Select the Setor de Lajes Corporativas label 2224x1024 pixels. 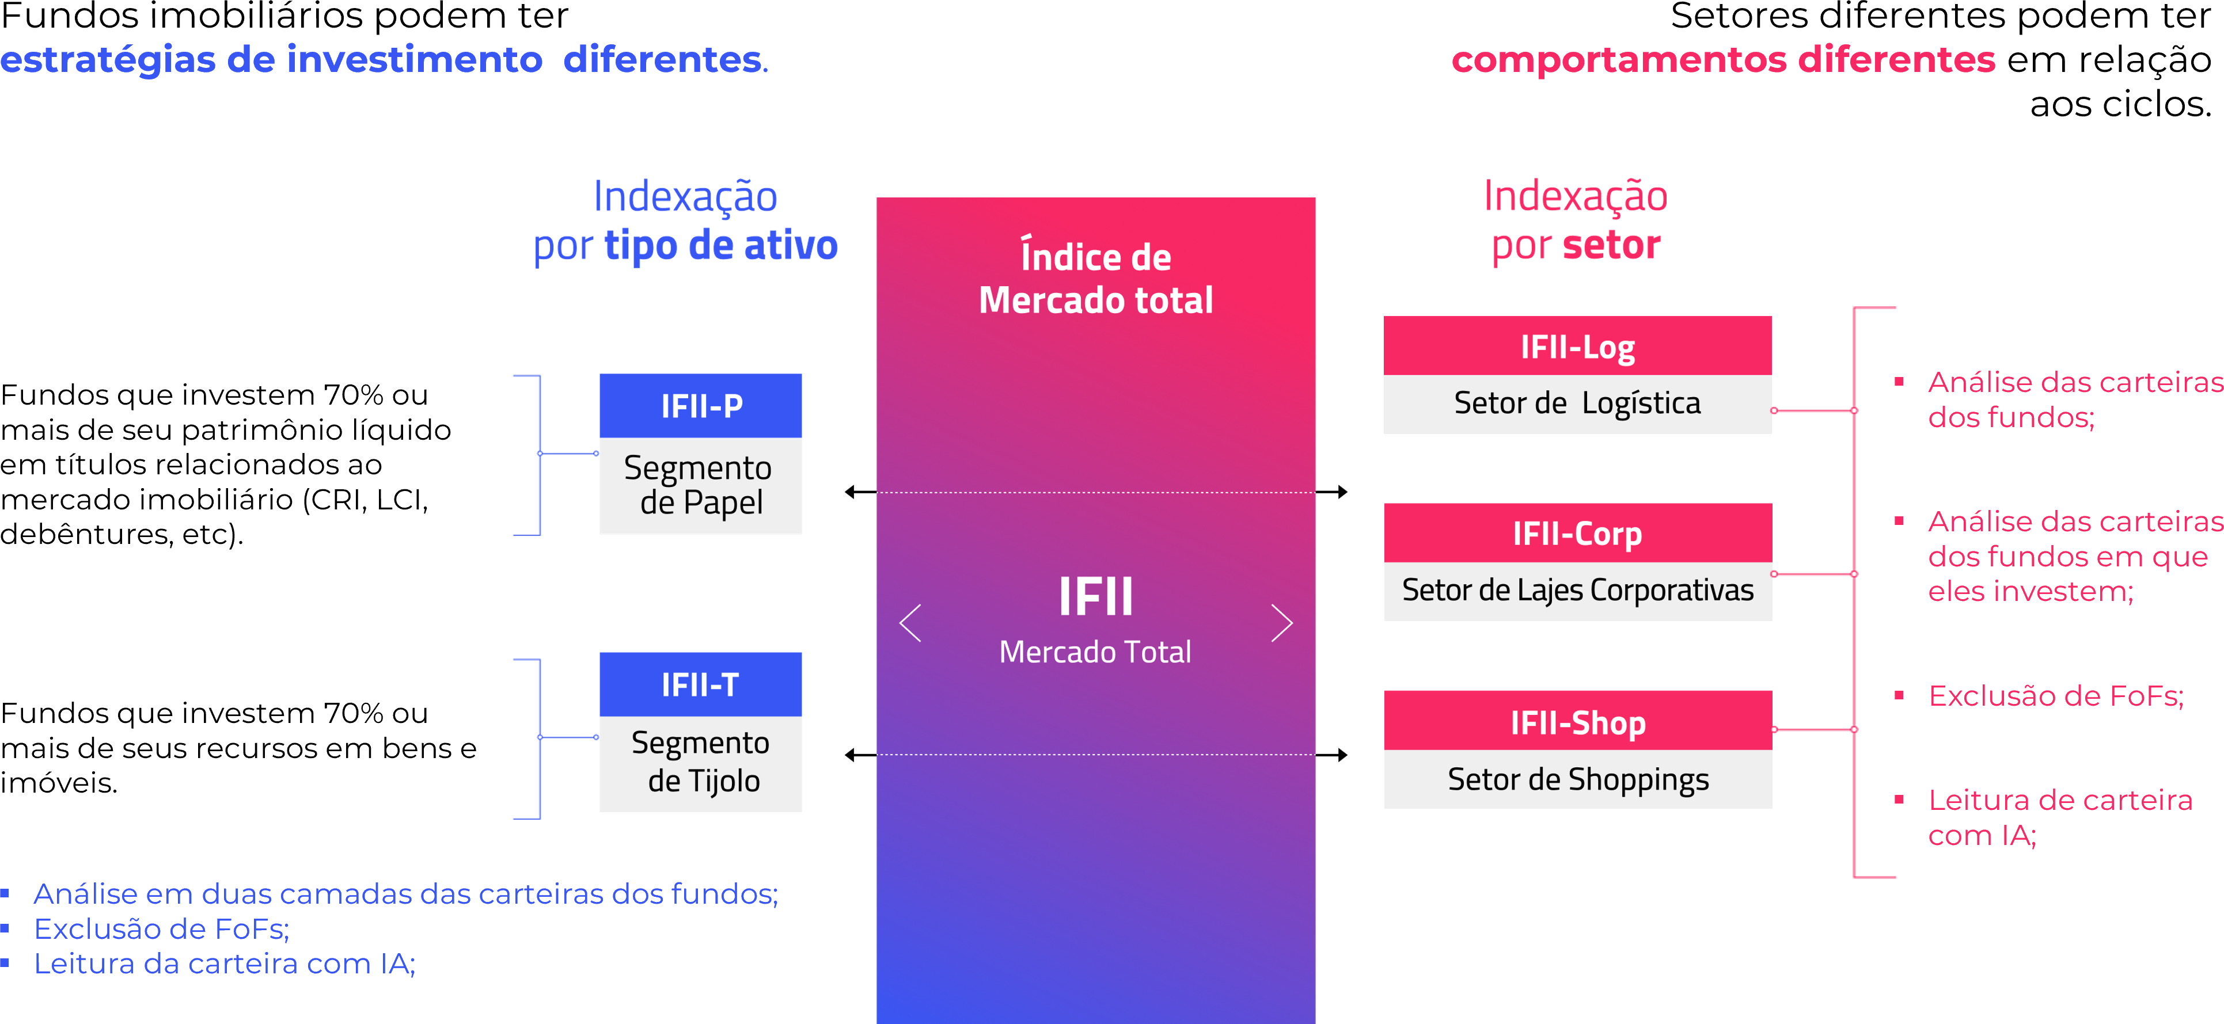coord(1577,590)
